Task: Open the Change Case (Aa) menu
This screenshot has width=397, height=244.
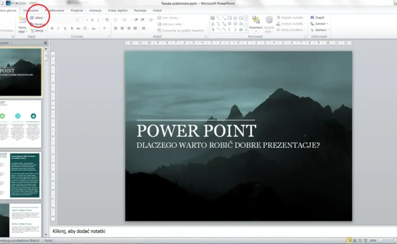Action: pos(94,28)
